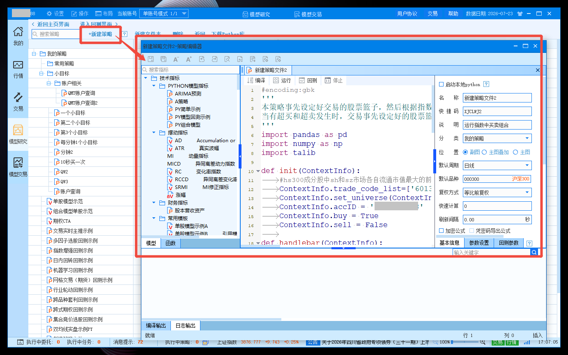Tick the 加密公式 checkbox
This screenshot has width=568, height=355.
pyautogui.click(x=442, y=231)
